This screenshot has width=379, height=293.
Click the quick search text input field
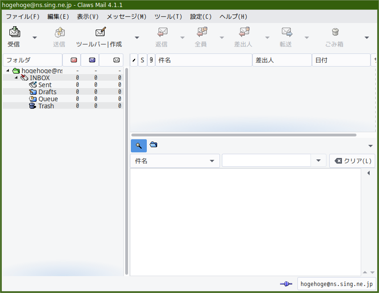(266, 161)
